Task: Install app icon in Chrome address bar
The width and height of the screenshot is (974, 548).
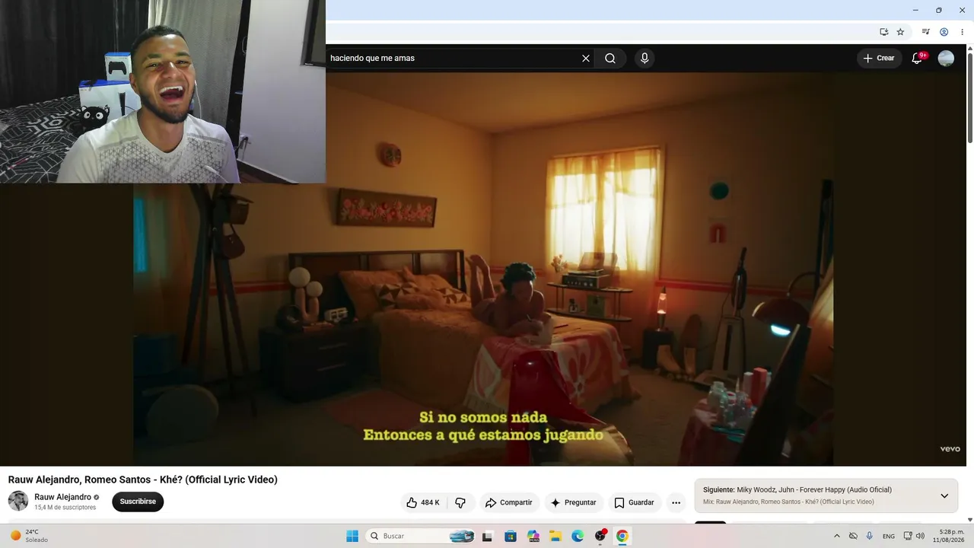Action: (884, 32)
